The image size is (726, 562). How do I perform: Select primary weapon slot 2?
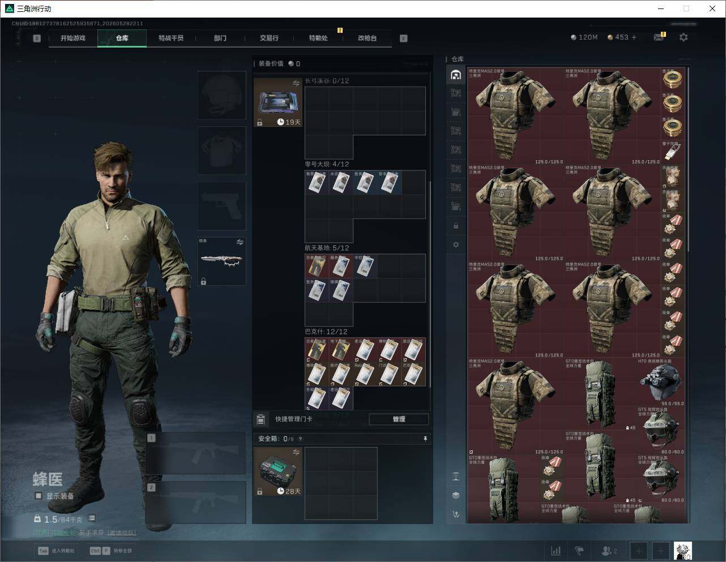[x=195, y=503]
